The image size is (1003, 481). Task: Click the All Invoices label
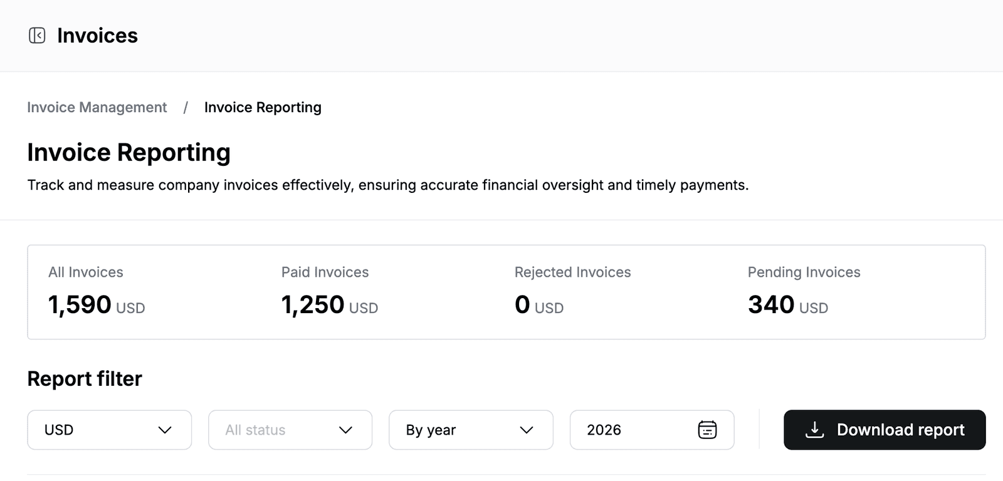[86, 272]
